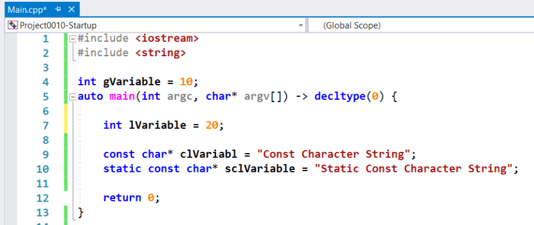Click the static keyword on line 10

point(122,169)
